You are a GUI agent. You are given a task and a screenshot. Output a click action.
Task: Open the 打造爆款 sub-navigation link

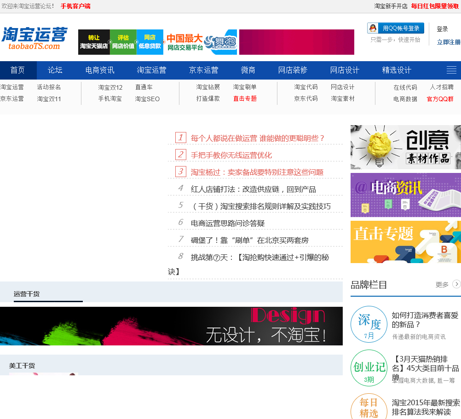click(x=208, y=99)
